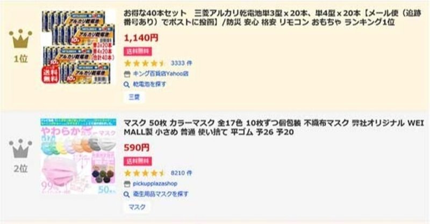View the 8210 件 reviews link
Image resolution: width=430 pixels, height=224 pixels.
click(181, 173)
